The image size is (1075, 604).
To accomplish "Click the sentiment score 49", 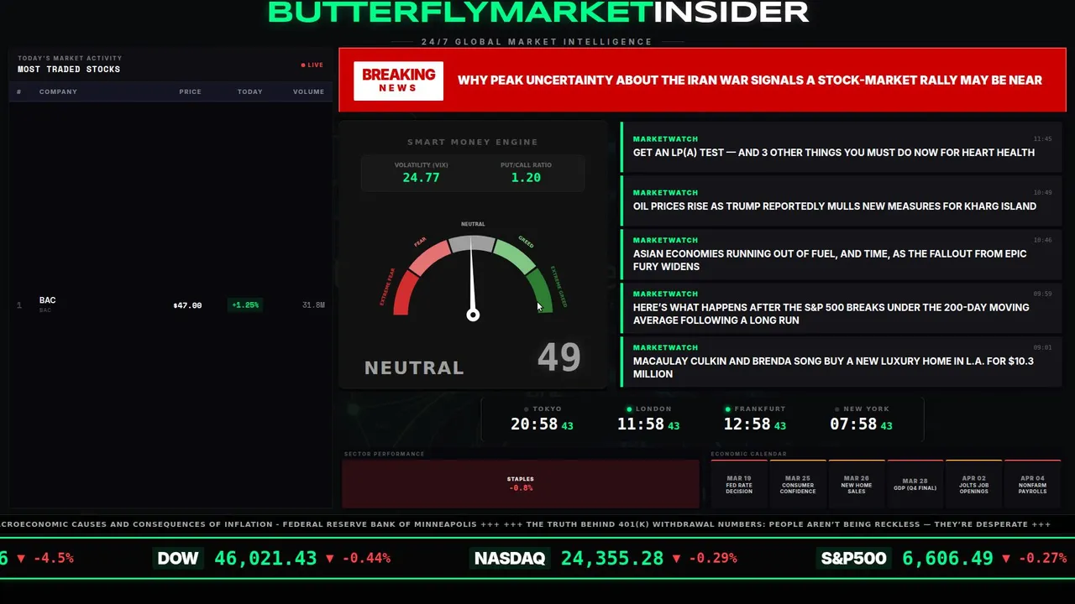I will [x=559, y=358].
